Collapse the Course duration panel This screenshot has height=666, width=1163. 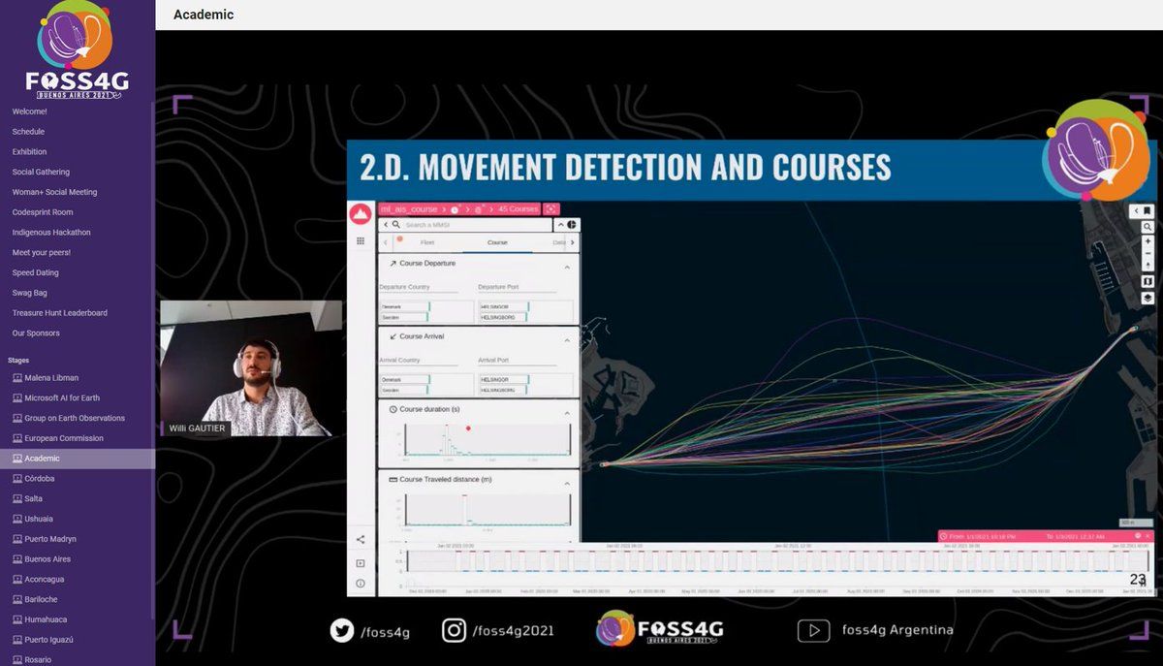click(x=567, y=413)
